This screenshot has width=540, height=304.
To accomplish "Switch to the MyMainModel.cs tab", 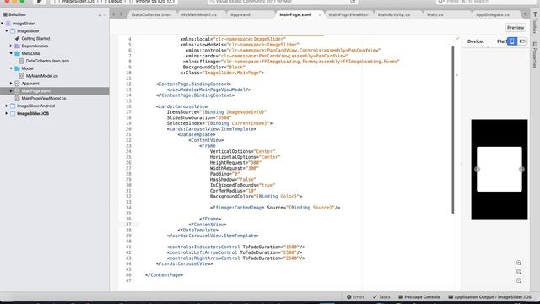I will [x=199, y=14].
